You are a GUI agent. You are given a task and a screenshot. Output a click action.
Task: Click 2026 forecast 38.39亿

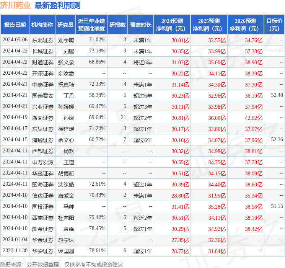(254, 74)
